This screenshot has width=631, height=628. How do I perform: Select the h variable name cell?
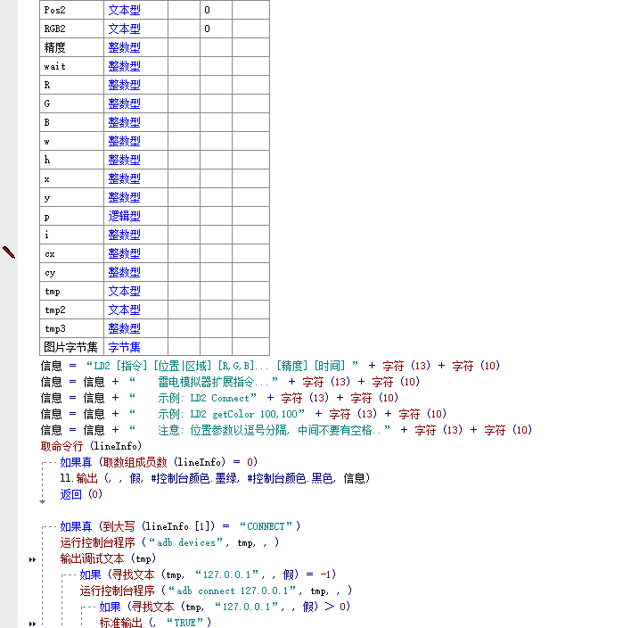tap(71, 160)
